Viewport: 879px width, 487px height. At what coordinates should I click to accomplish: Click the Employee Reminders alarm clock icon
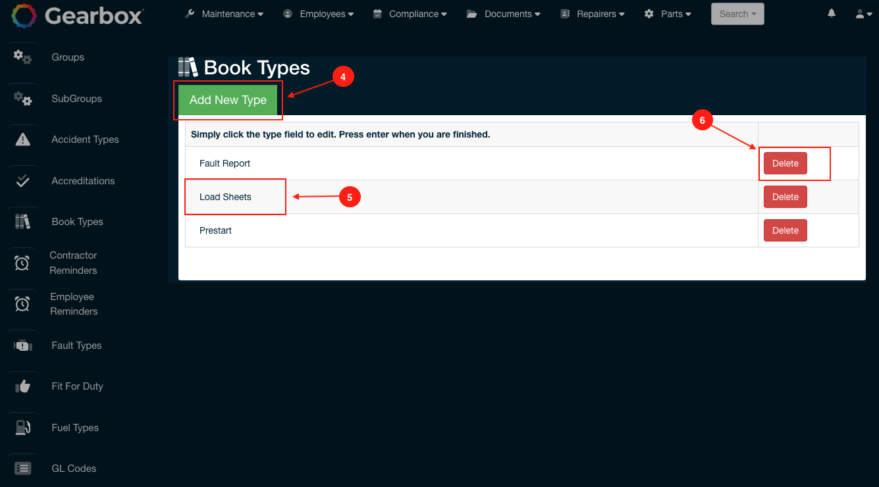22,304
